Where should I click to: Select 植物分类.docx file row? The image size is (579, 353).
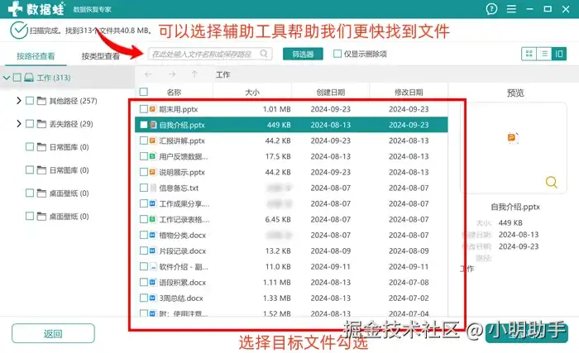(291, 236)
